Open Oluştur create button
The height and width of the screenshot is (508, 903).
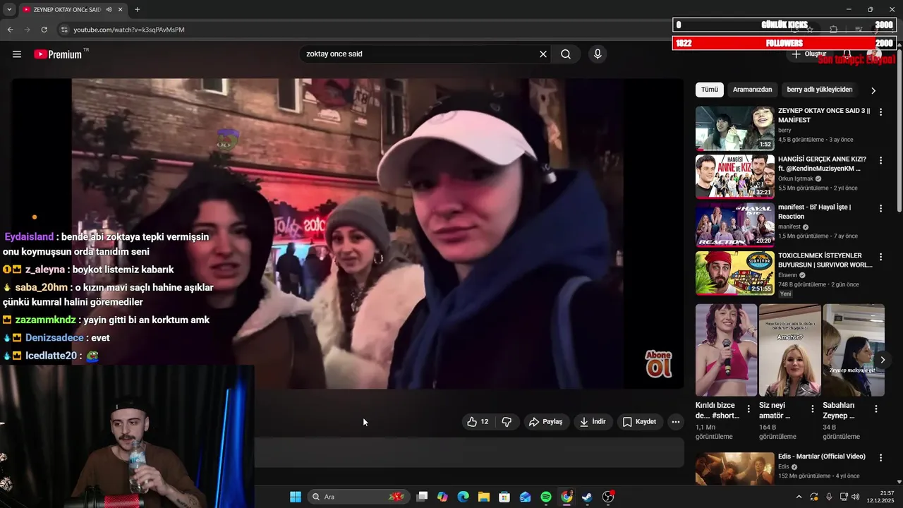point(808,54)
